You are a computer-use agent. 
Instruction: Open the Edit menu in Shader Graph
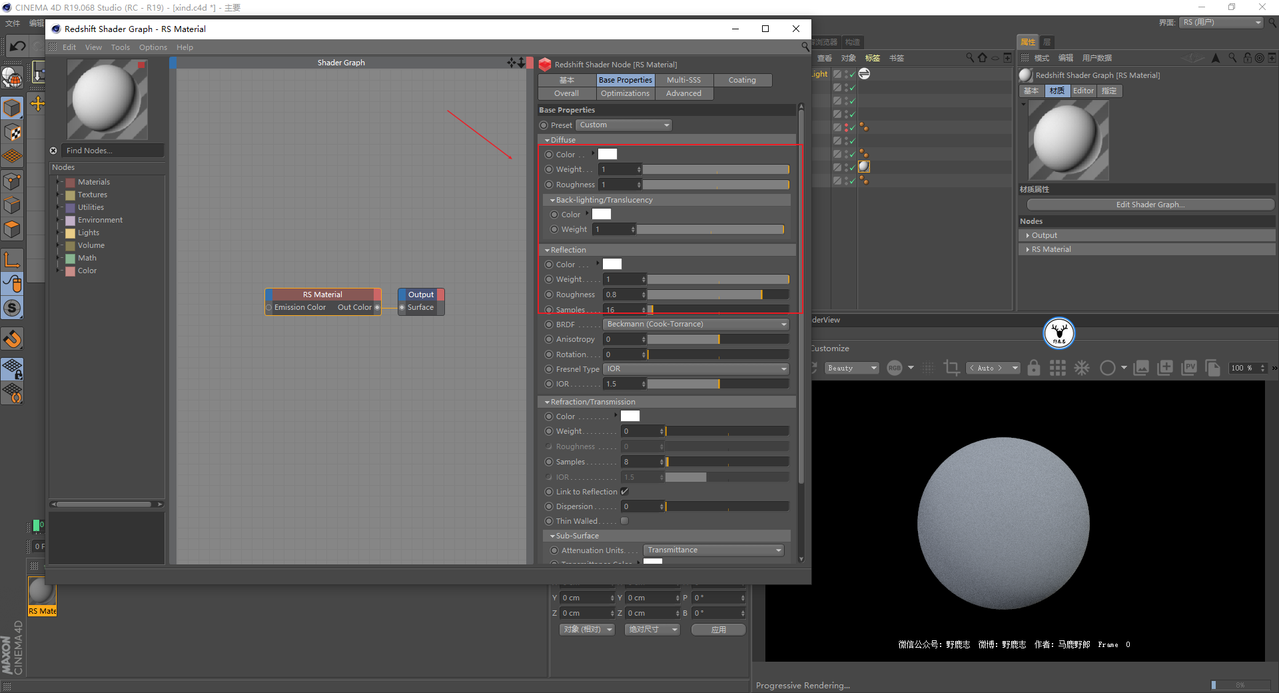tap(69, 47)
